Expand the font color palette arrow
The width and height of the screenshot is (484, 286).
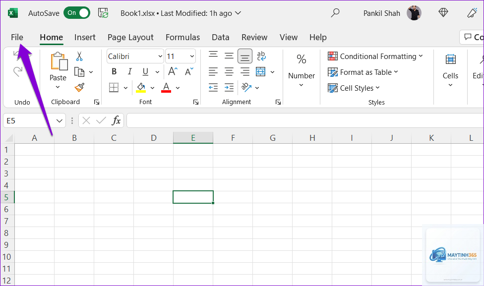click(x=178, y=88)
